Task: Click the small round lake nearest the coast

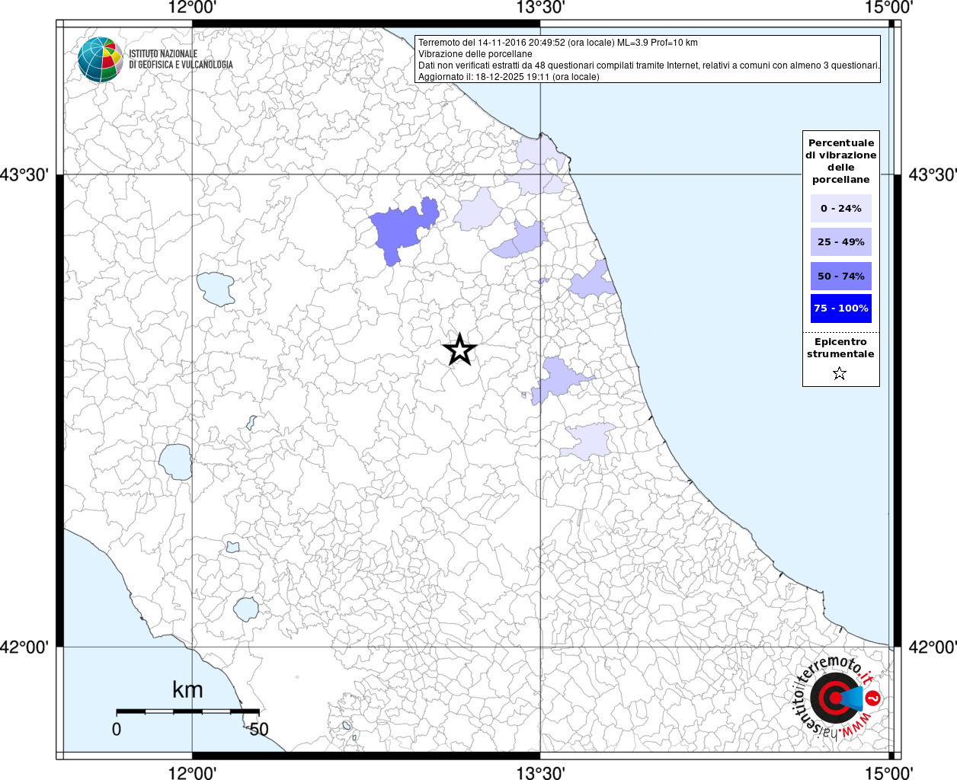Action: (246, 609)
